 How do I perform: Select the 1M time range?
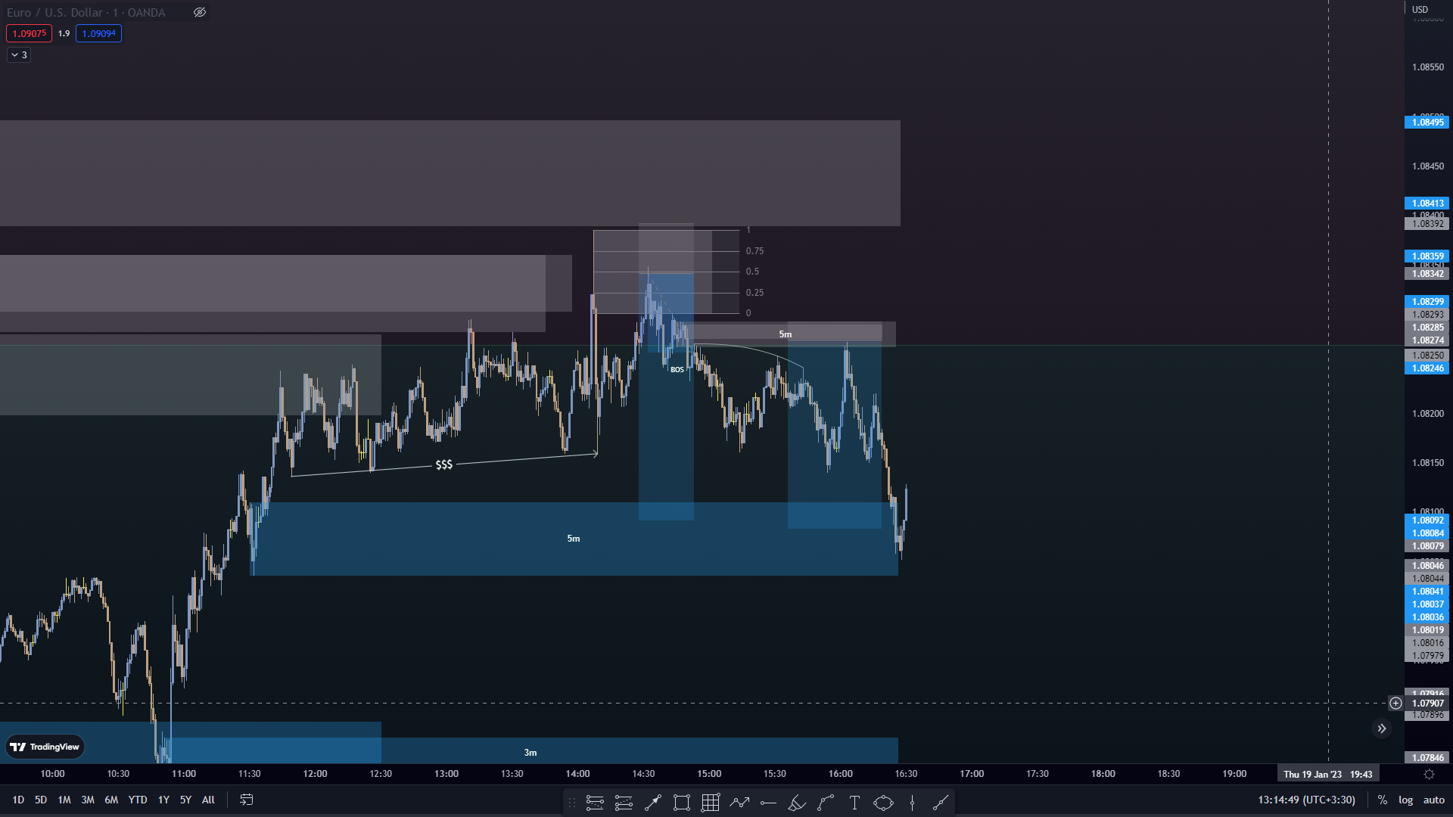64,800
